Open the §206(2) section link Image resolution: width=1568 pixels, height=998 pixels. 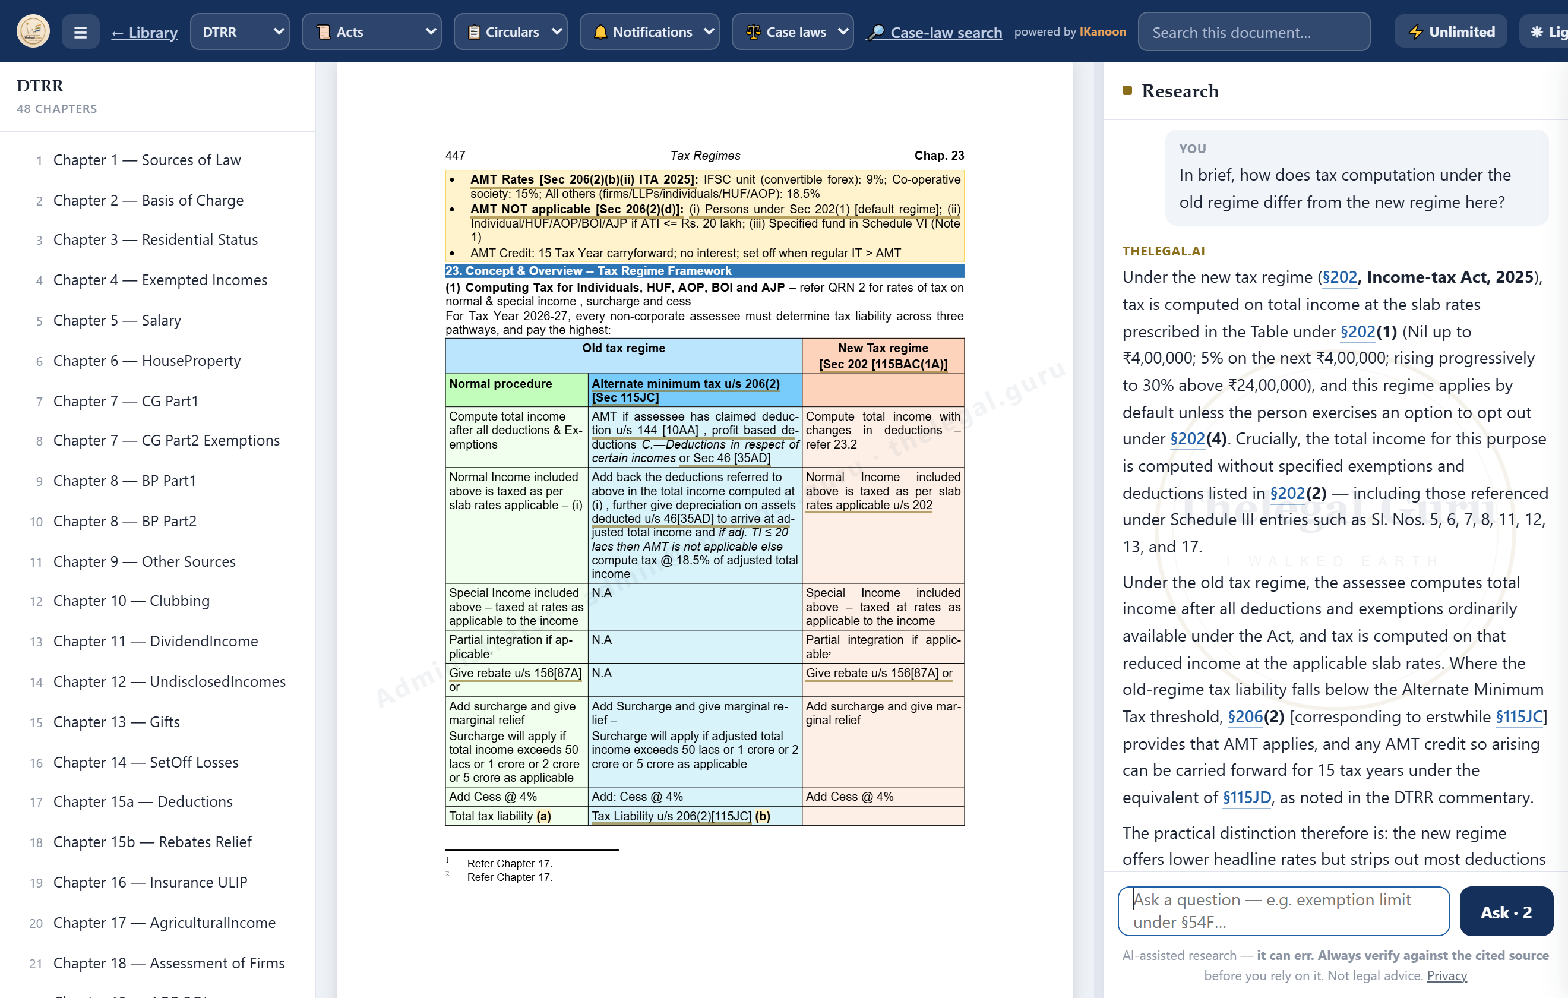pyautogui.click(x=1244, y=717)
